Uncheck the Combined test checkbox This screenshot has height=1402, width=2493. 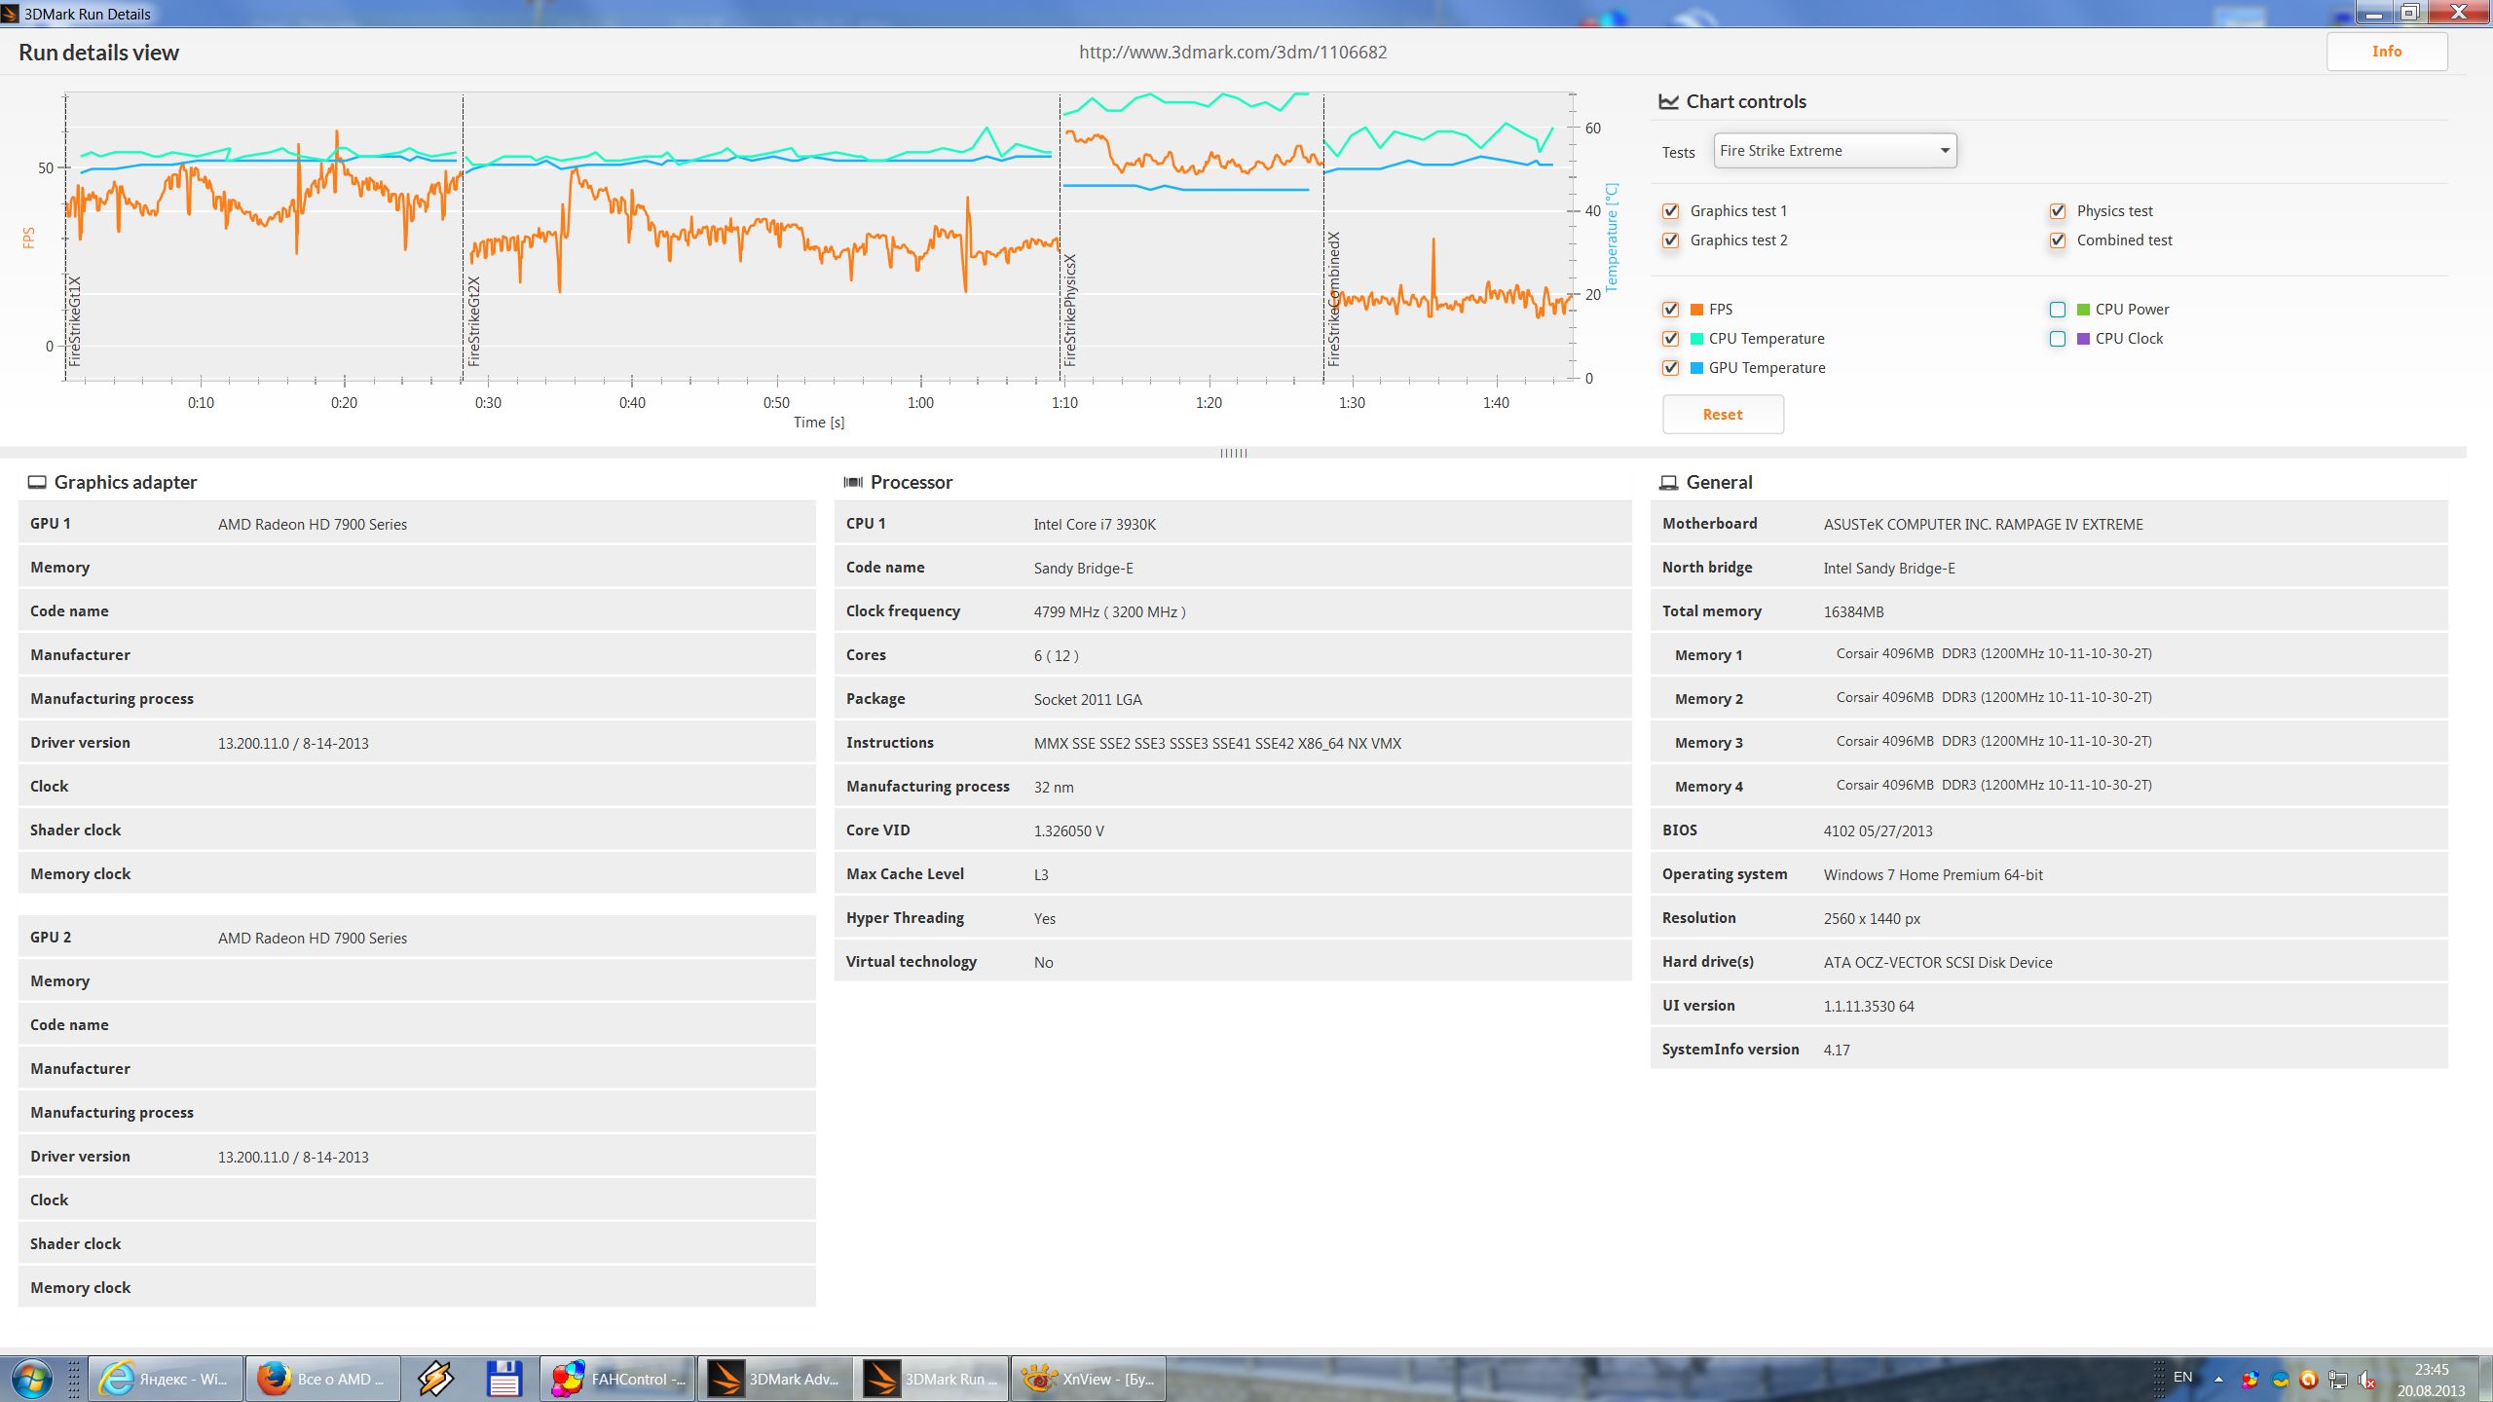pos(2057,240)
